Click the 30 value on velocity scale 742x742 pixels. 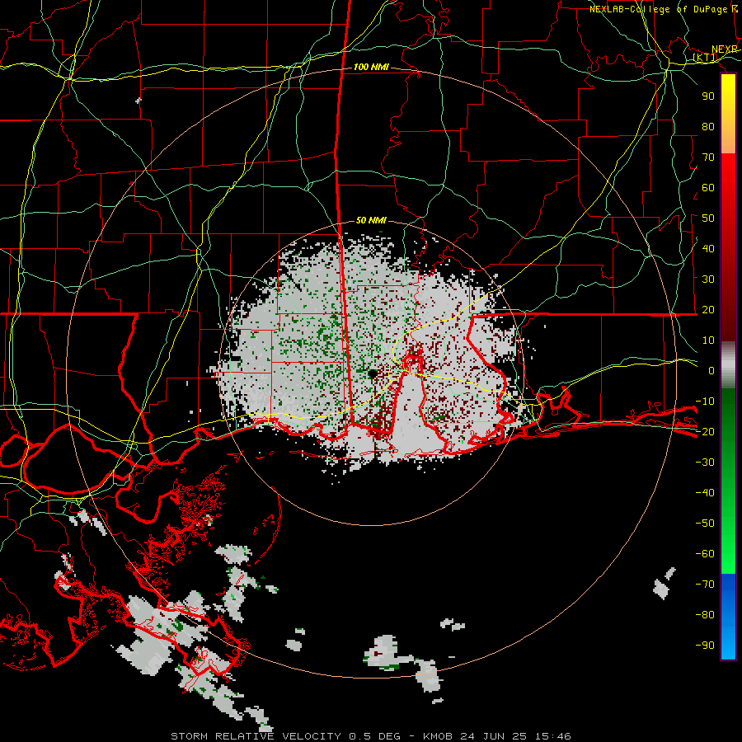pyautogui.click(x=708, y=279)
